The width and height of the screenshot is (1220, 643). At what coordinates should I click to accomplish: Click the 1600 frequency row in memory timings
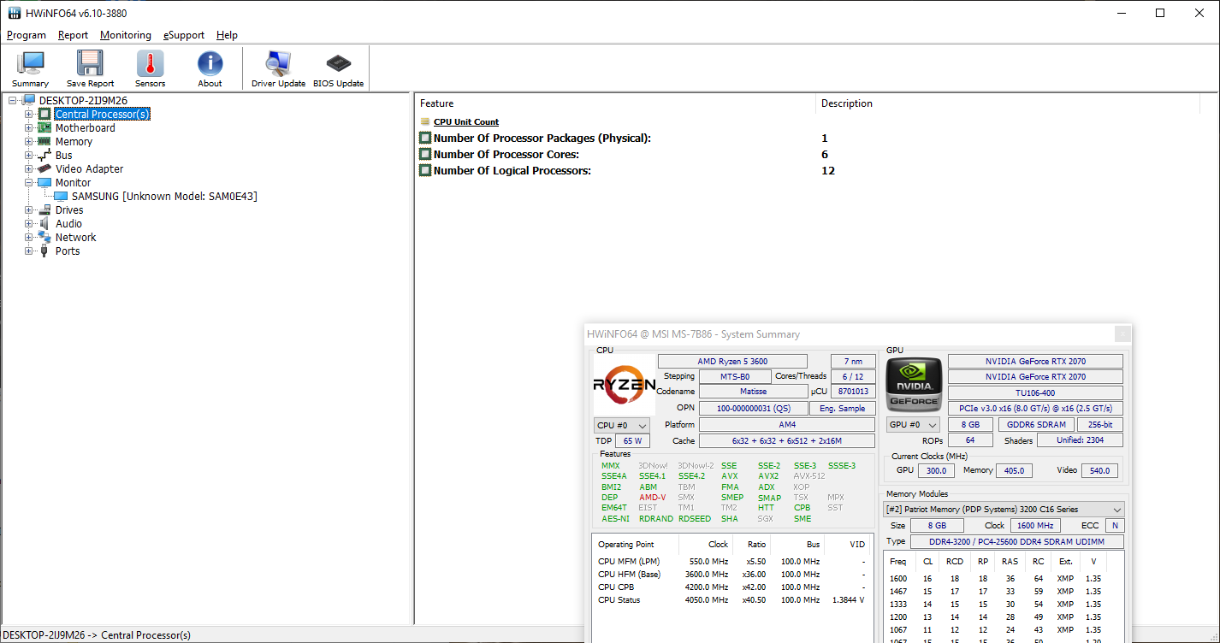click(1004, 579)
